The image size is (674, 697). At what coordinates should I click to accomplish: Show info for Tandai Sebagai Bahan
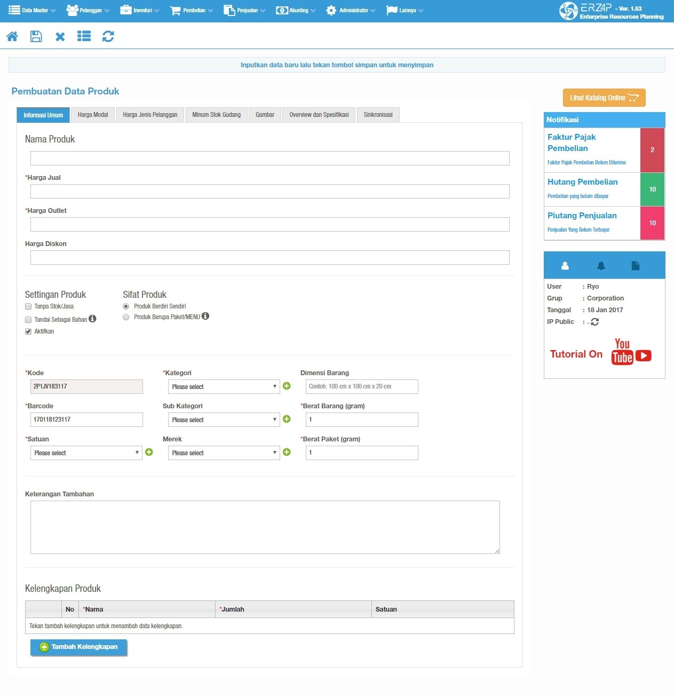[x=92, y=319]
